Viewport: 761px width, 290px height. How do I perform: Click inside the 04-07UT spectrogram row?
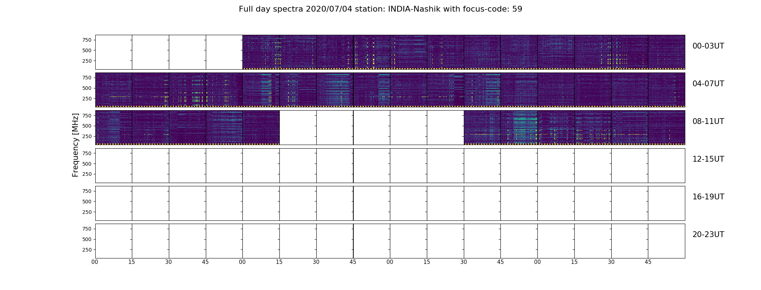[x=390, y=90]
